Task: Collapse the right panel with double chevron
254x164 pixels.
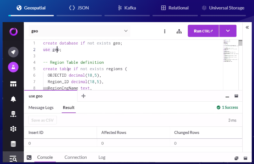Action: (x=247, y=27)
